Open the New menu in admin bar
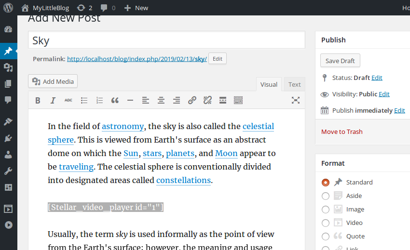This screenshot has width=410, height=250. pos(136,8)
